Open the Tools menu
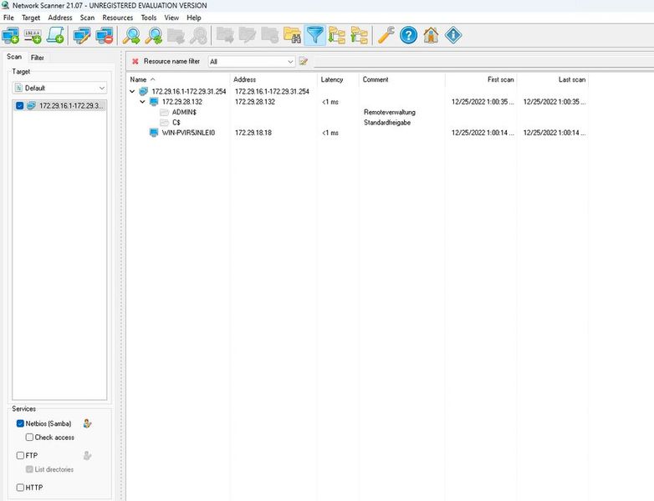The image size is (654, 501). click(x=149, y=18)
